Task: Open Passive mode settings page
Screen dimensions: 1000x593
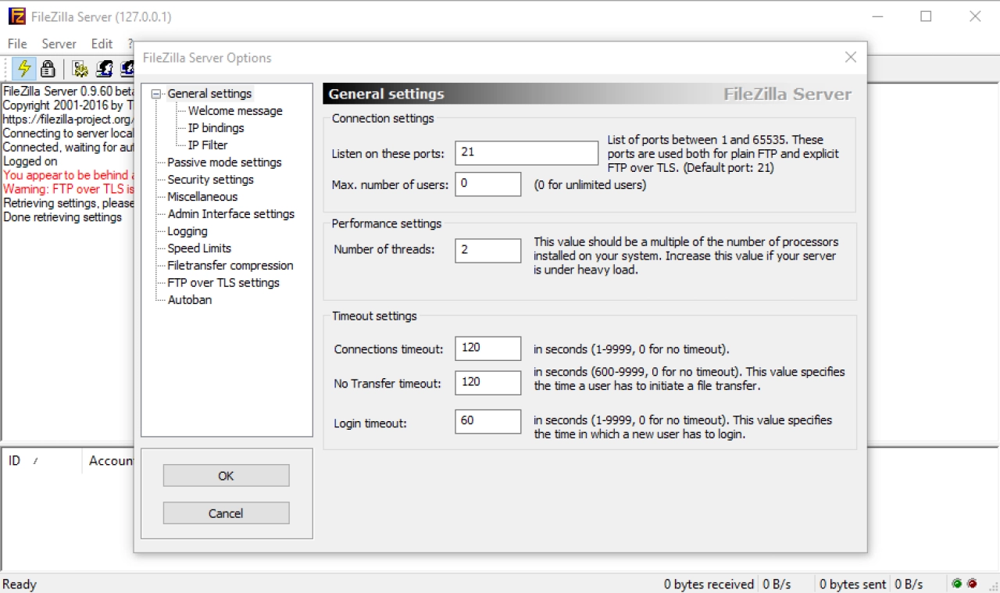Action: point(224,163)
